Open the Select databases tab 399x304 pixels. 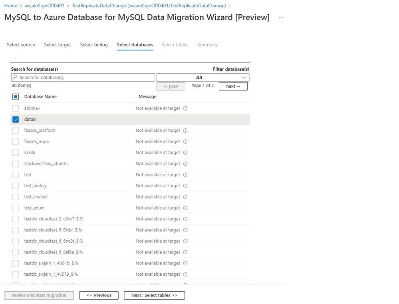[135, 45]
